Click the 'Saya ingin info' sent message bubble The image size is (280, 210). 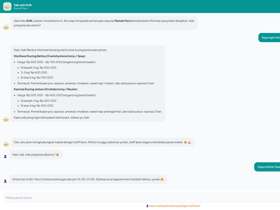pos(269,38)
